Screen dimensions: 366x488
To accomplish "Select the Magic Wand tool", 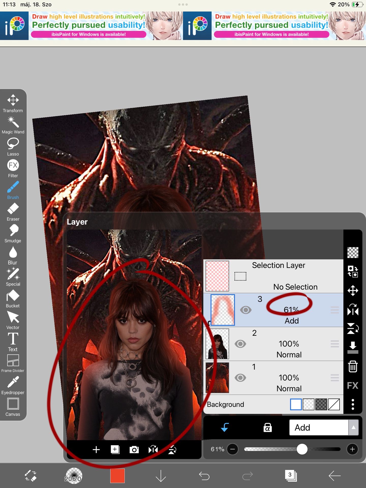I will [x=13, y=125].
